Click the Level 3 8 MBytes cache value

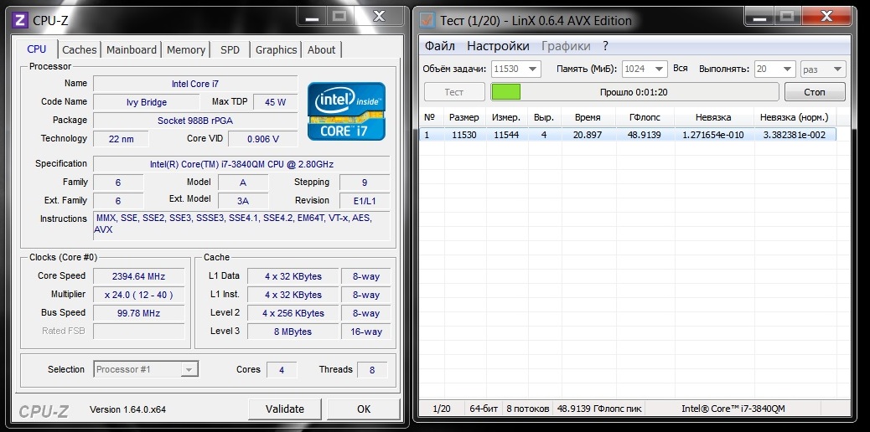pyautogui.click(x=293, y=332)
